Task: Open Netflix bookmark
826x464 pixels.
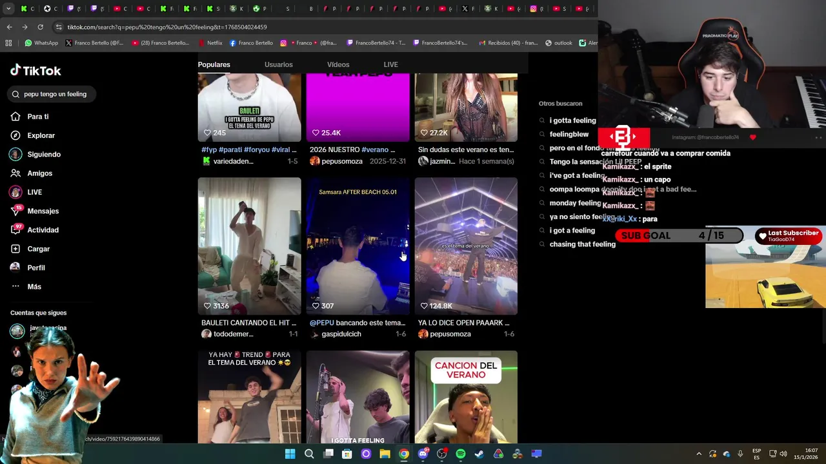Action: point(210,43)
